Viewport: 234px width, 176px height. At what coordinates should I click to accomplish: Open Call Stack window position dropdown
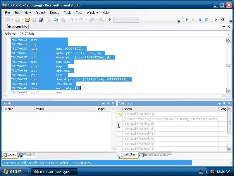[x=219, y=104]
